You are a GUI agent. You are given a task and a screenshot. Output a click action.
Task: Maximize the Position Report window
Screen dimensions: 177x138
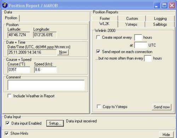pos(164,6)
